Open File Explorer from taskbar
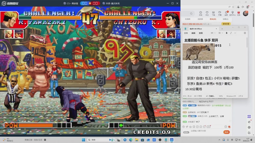The image size is (255, 143). coord(137,140)
